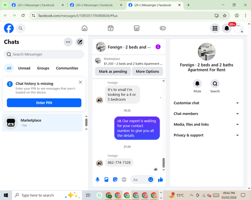Open the Windows Start menu
Screen dimensions: 251x200
pos(6,195)
